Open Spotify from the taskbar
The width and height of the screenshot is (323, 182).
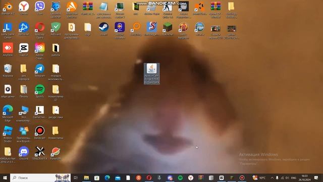[180, 177]
